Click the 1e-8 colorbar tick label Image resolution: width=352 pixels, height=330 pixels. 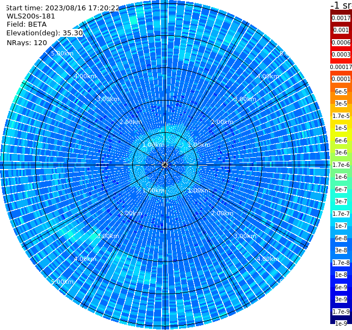(341, 275)
